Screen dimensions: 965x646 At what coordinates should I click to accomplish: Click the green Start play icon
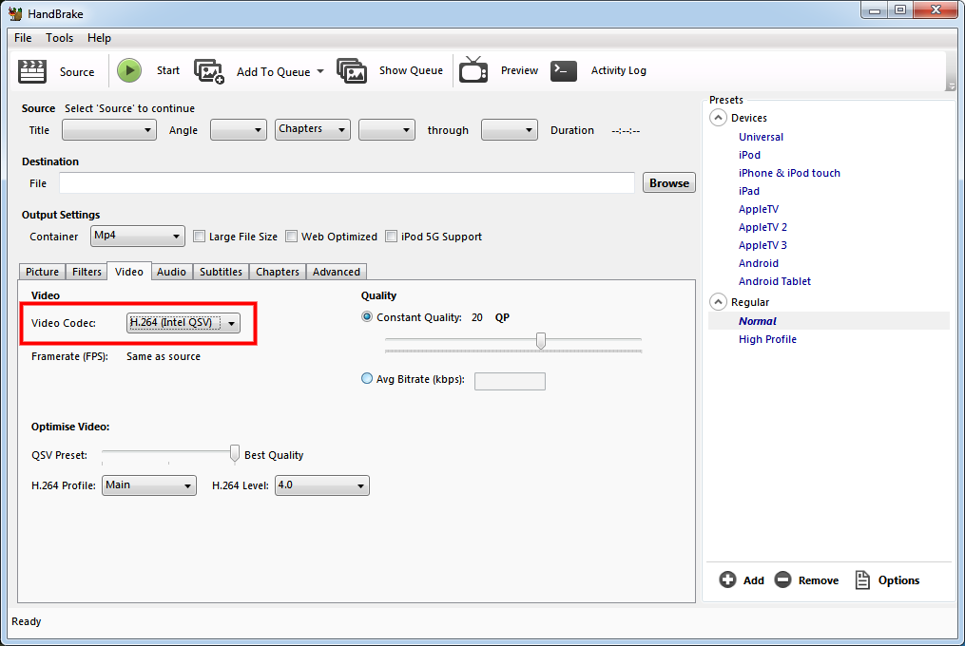coord(129,70)
